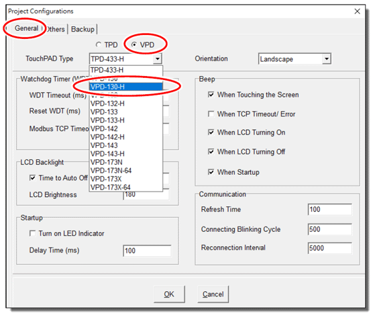This screenshot has height=316, width=375.
Task: Choose VPD-173X-64 from the list
Action: coord(126,188)
